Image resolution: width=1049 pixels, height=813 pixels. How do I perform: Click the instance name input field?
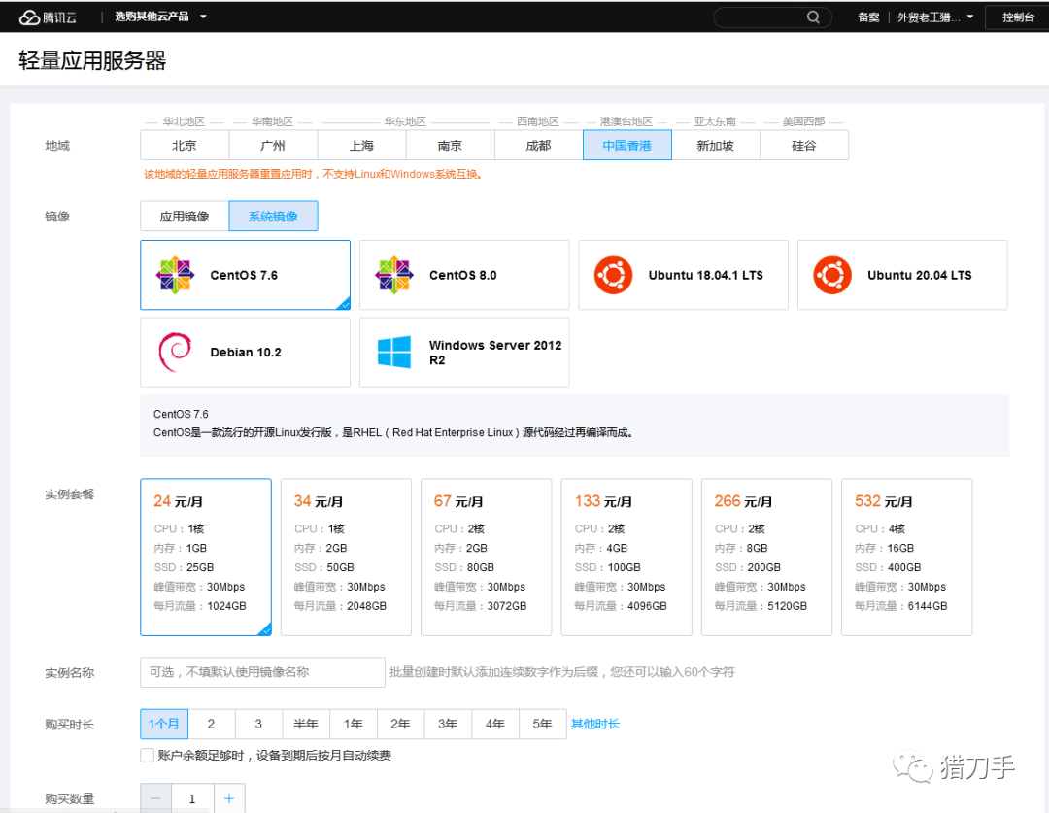[x=262, y=671]
